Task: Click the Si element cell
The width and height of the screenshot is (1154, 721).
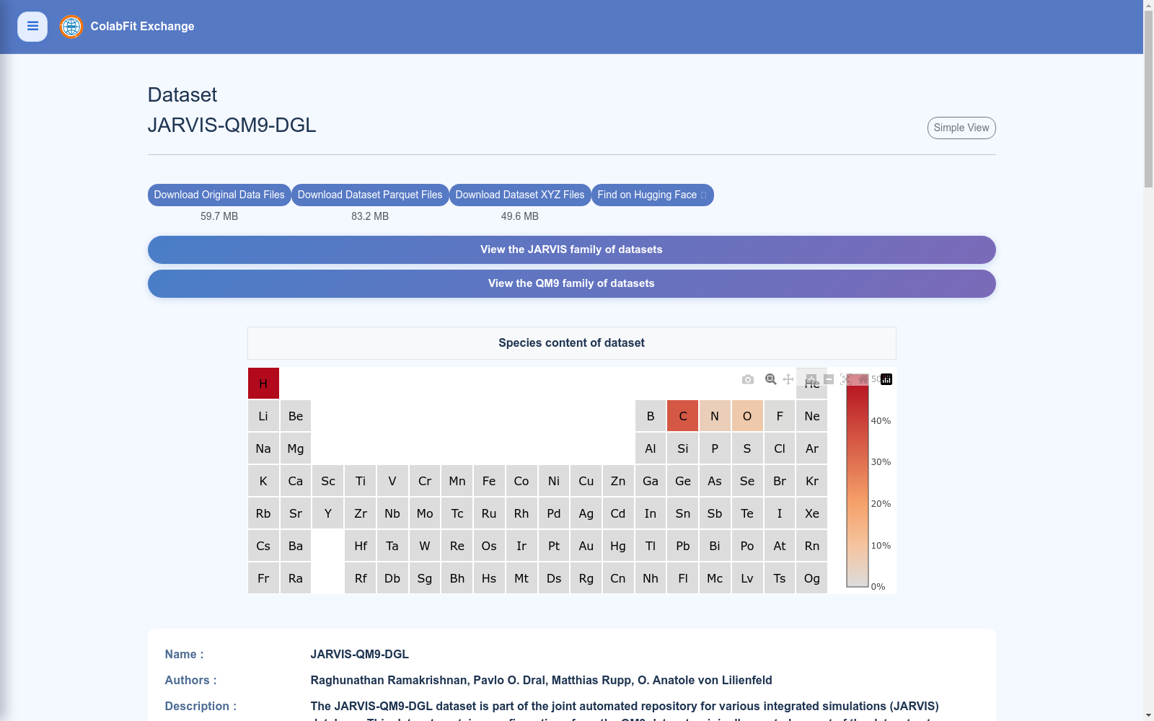Action: 683,448
